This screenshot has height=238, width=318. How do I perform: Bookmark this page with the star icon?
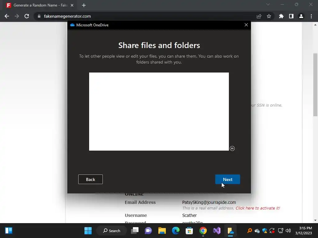(269, 16)
